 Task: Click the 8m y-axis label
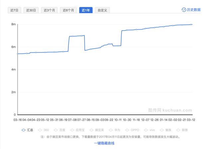[14, 24]
